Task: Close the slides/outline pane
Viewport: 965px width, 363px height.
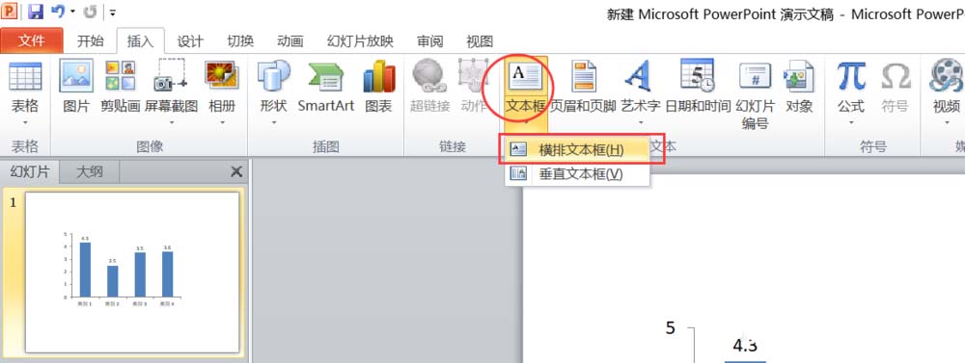Action: [x=236, y=172]
